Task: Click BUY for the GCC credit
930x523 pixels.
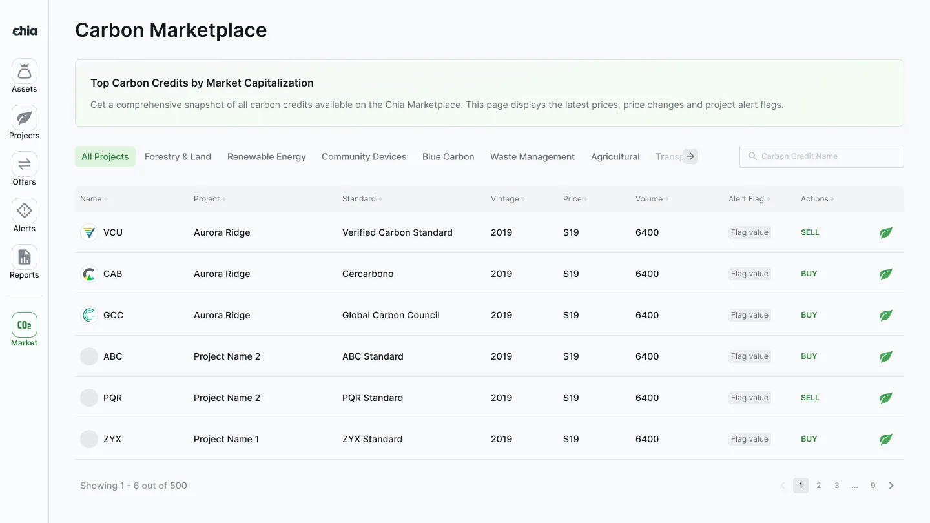Action: click(x=809, y=315)
